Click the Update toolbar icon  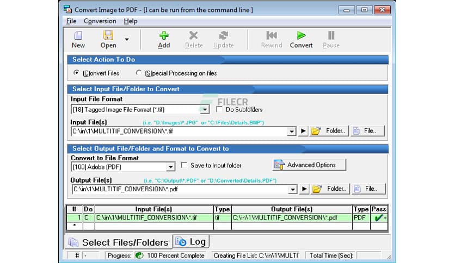click(x=224, y=36)
